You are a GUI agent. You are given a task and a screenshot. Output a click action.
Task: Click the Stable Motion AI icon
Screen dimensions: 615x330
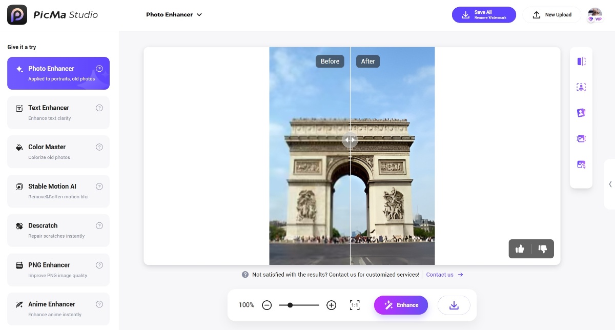click(x=19, y=187)
